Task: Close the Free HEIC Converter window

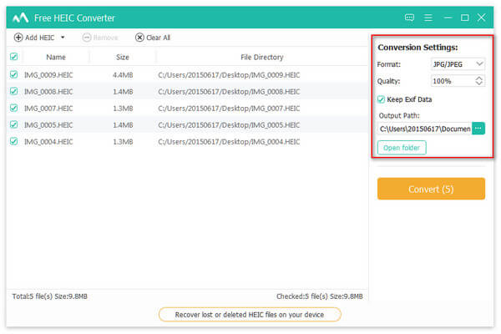Action: tap(482, 18)
